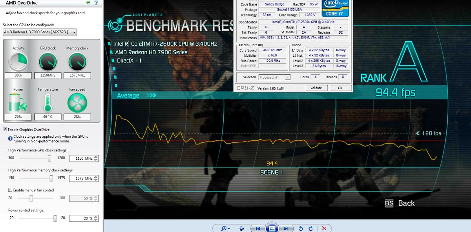Click the 1150MHz GPU clock readout
The width and height of the screenshot is (471, 232).
pyautogui.click(x=48, y=75)
